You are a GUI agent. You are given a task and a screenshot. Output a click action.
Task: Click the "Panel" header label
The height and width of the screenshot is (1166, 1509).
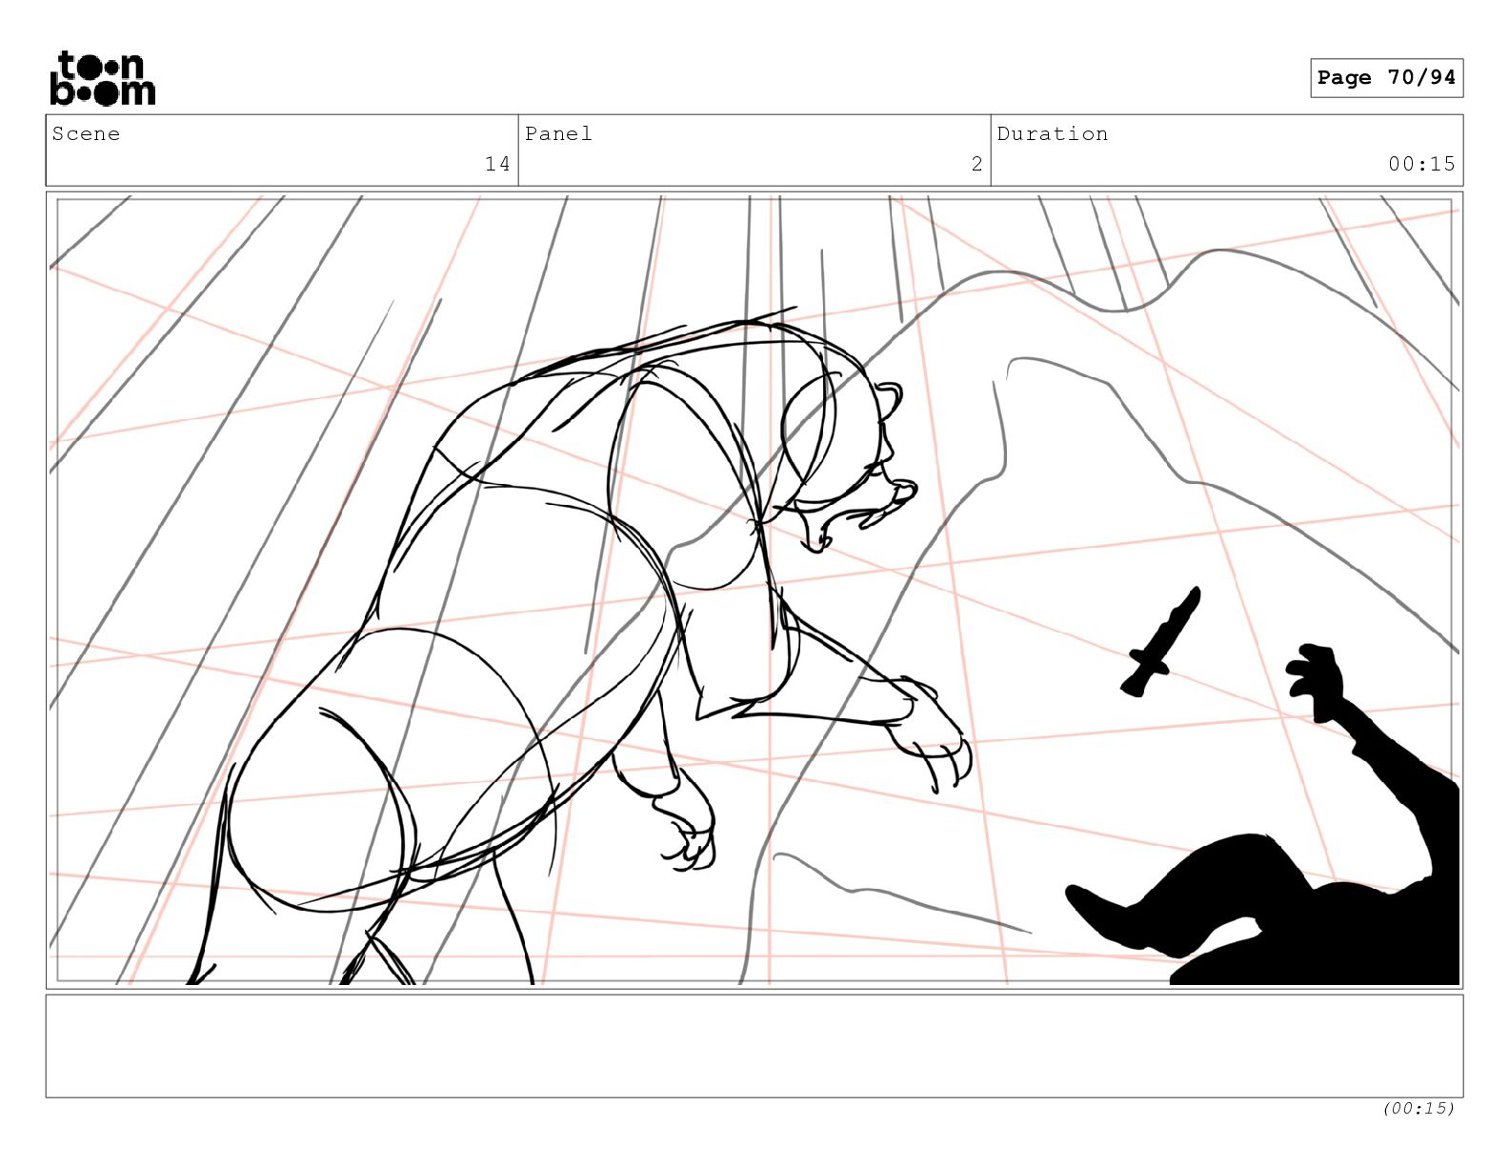coord(558,133)
